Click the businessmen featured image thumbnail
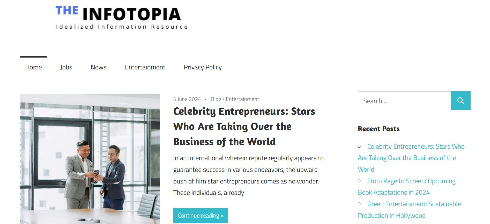 coord(90,159)
